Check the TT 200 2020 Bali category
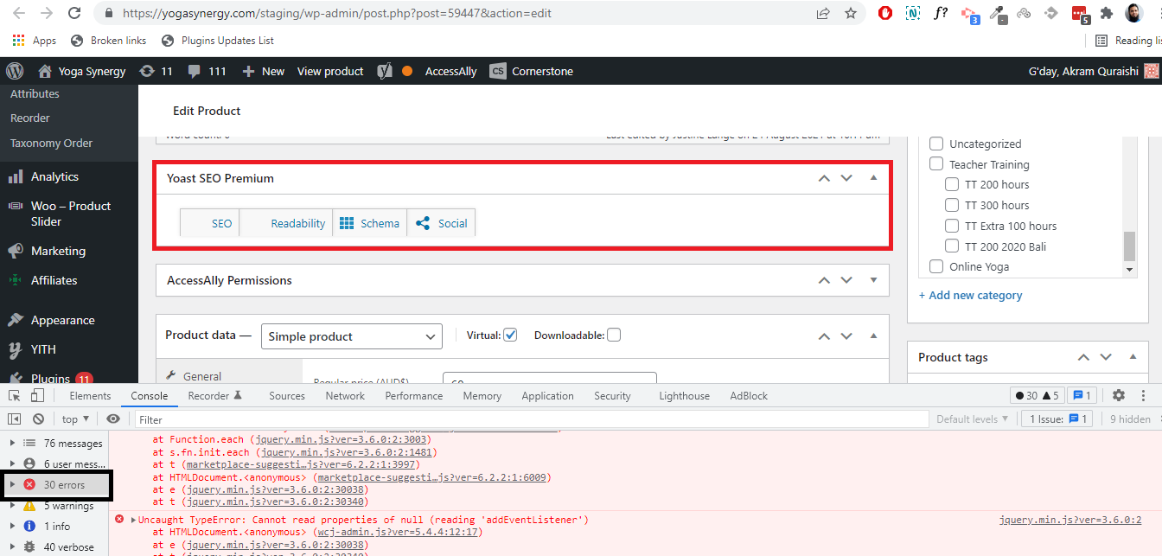Viewport: 1162px width, 556px height. click(952, 246)
